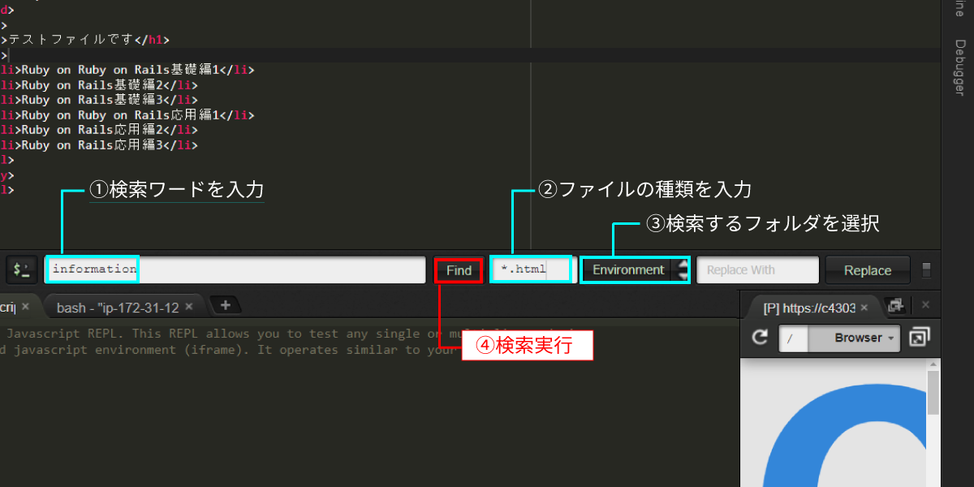This screenshot has width=974, height=487.
Task: Click the Find button
Action: coord(459,270)
